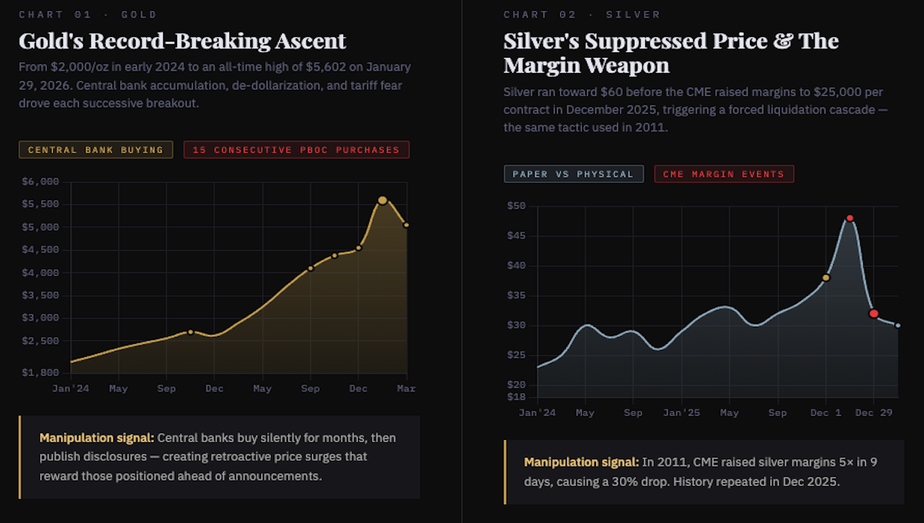924x523 pixels.
Task: Click the Gold's Record-Breaking Ascent heading
Action: click(182, 41)
